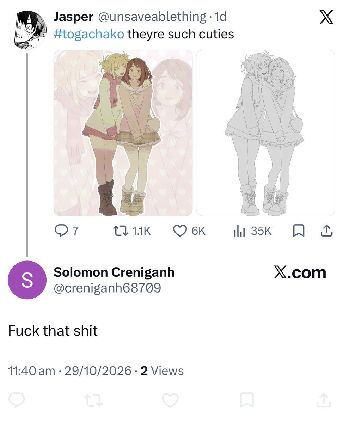Click the X logo top right
The width and height of the screenshot is (343, 423).
click(x=326, y=17)
